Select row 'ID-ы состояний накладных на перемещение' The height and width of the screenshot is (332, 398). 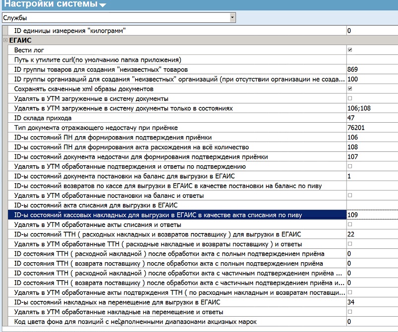177,302
